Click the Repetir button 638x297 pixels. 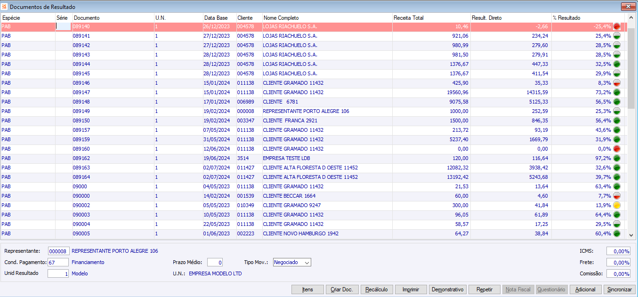[485, 289]
